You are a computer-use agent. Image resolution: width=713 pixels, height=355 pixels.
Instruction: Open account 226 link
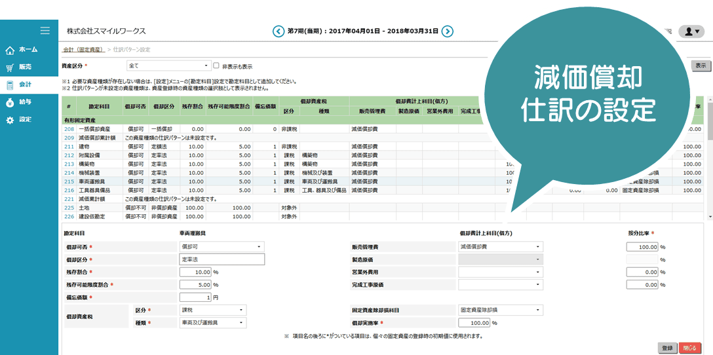point(69,216)
